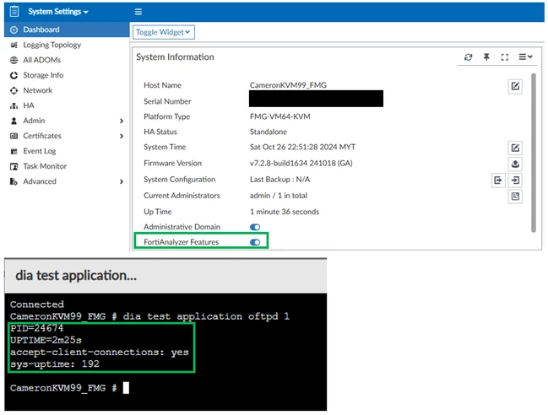The image size is (548, 415).
Task: Click the Admin menu item
Action: (x=67, y=121)
